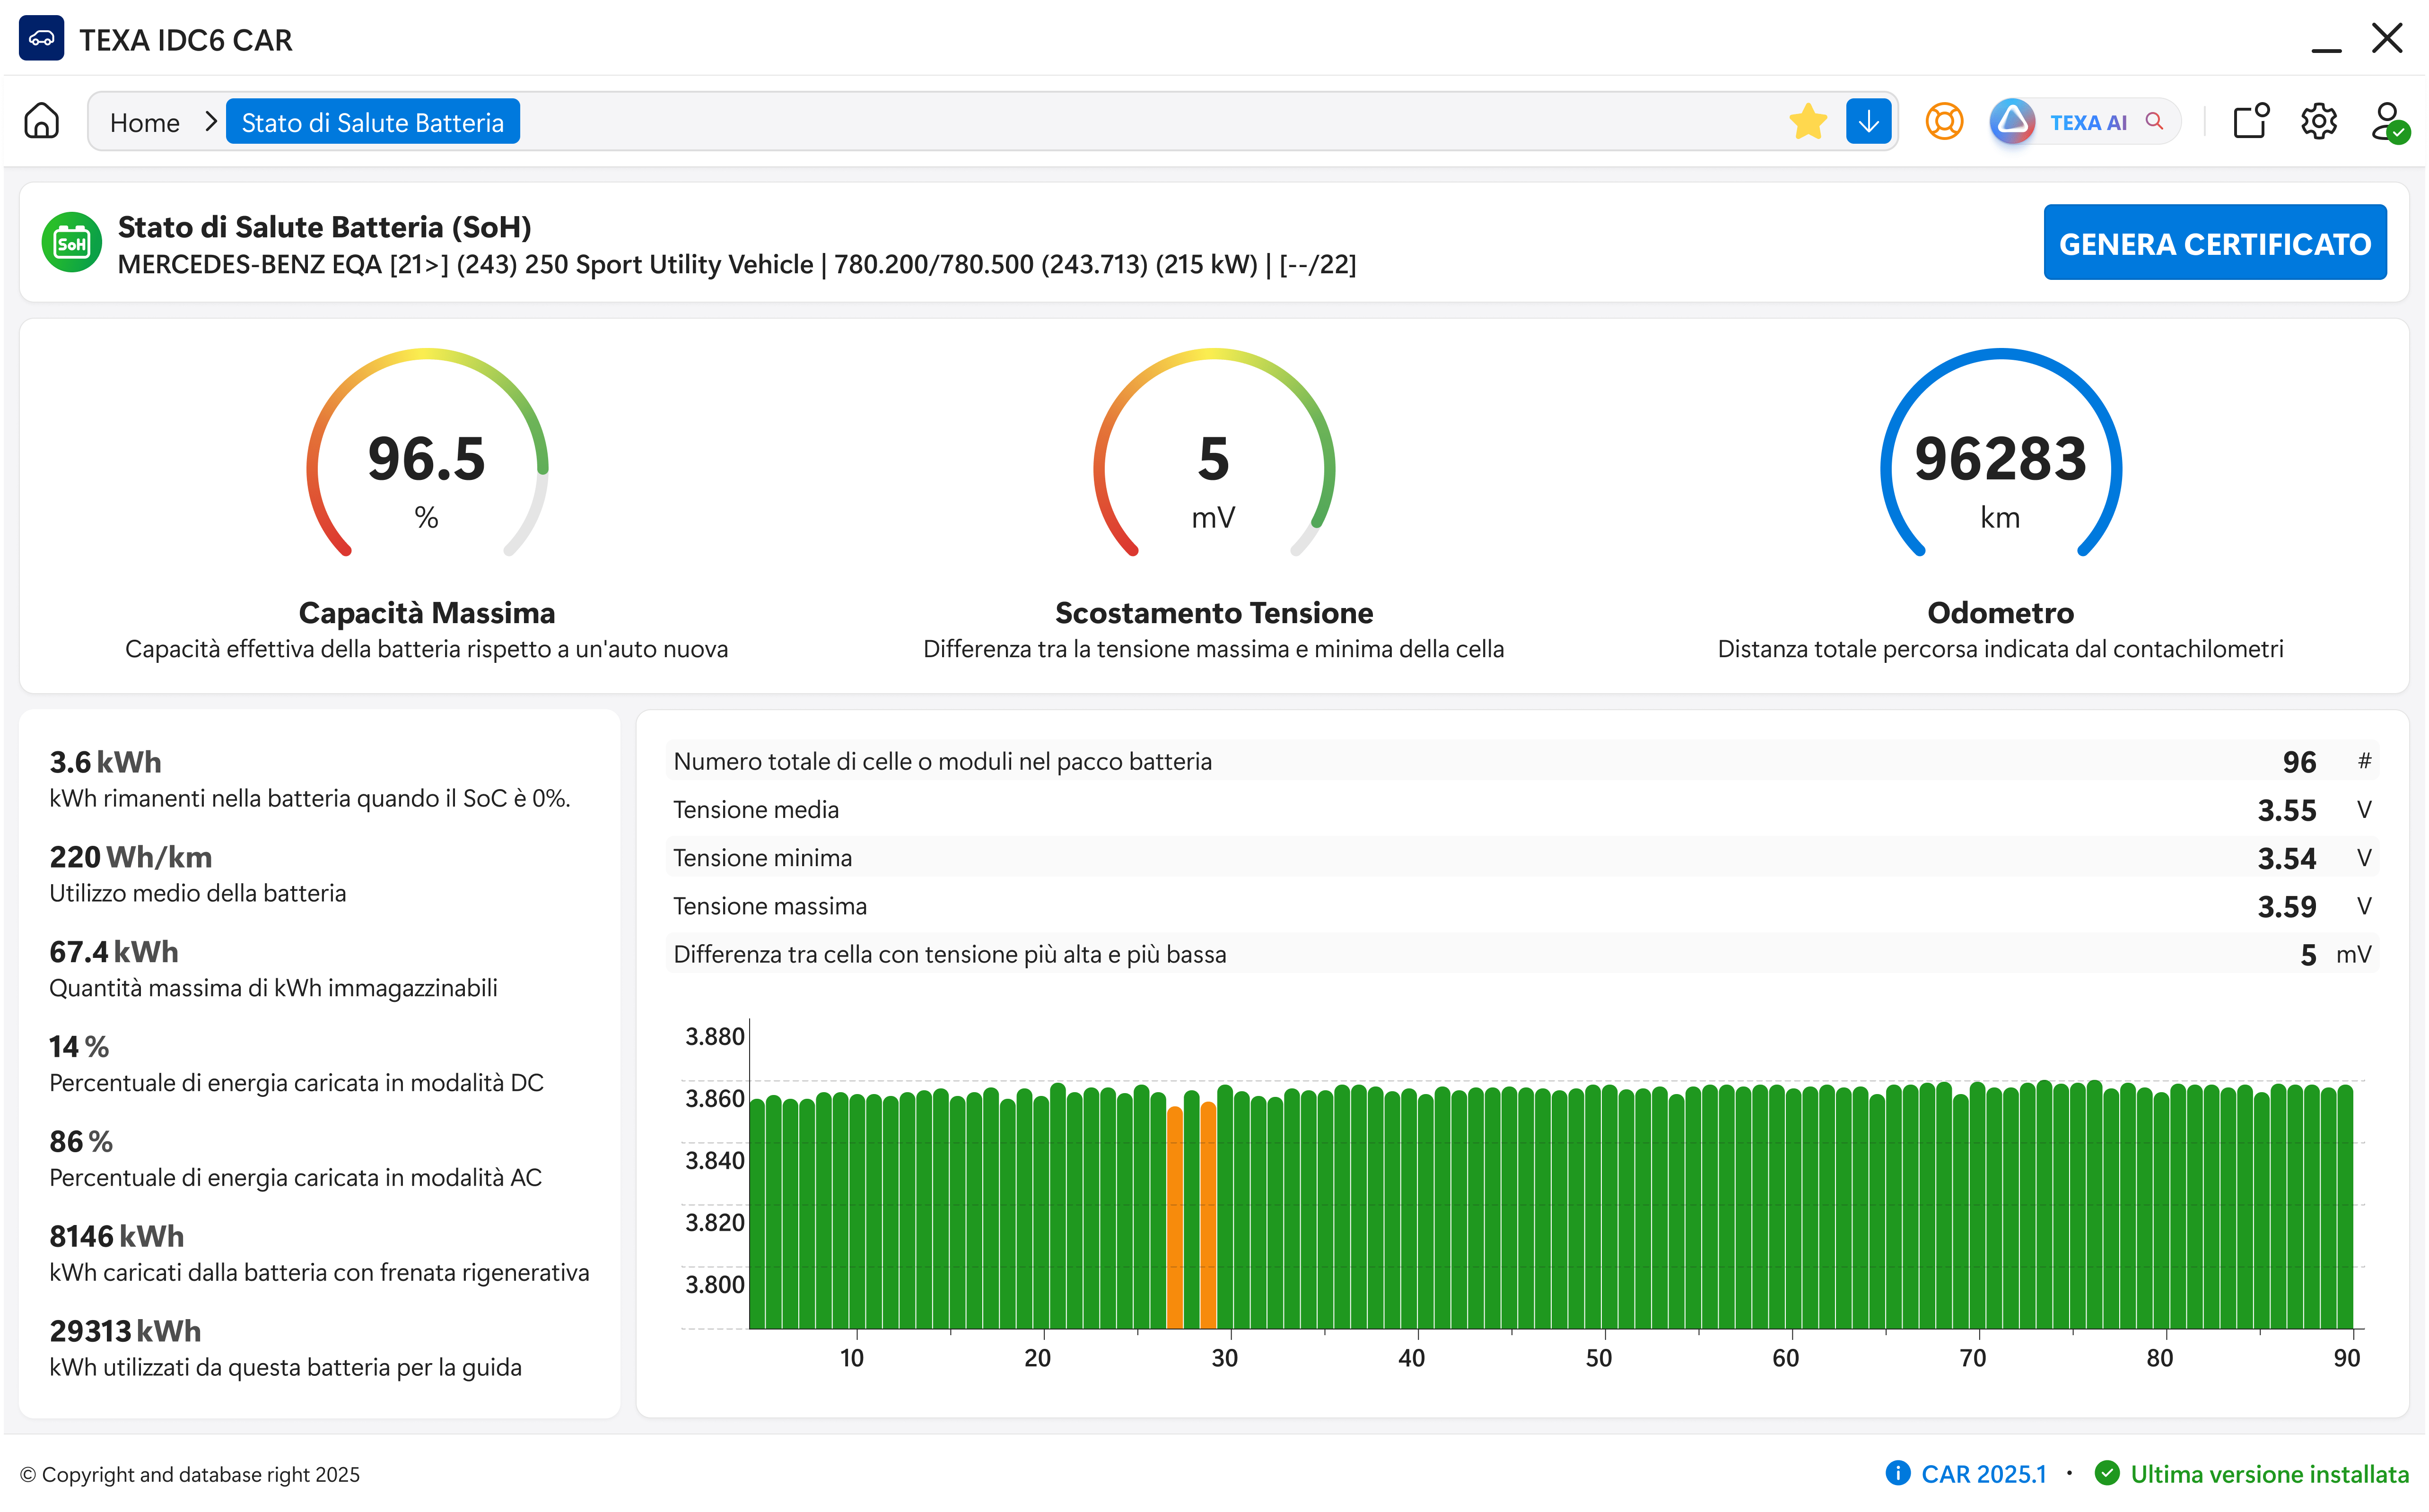The height and width of the screenshot is (1512, 2429).
Task: Click the window notification icon
Action: tap(2250, 122)
